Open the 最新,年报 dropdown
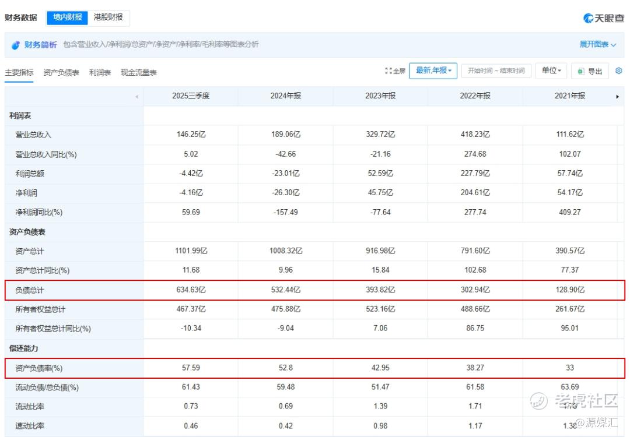The width and height of the screenshot is (630, 437). click(433, 71)
